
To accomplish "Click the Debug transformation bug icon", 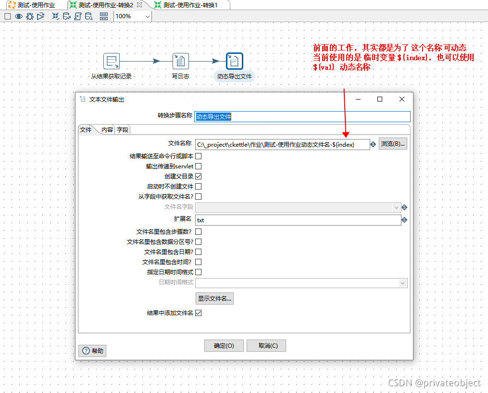I will tap(30, 16).
